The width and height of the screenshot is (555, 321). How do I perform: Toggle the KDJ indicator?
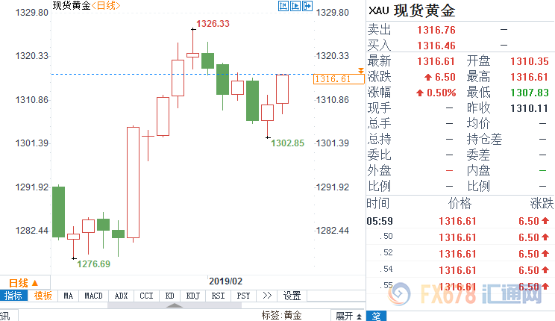[x=193, y=296]
